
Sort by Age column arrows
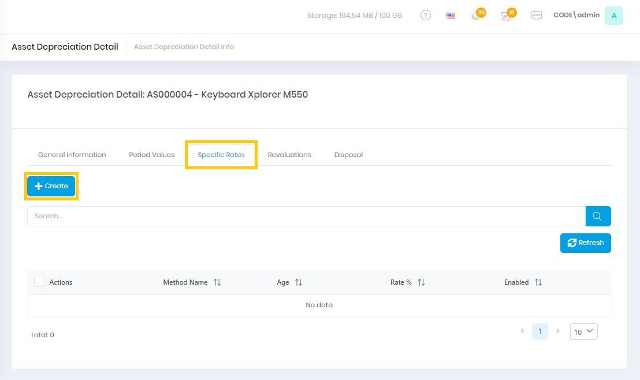299,282
